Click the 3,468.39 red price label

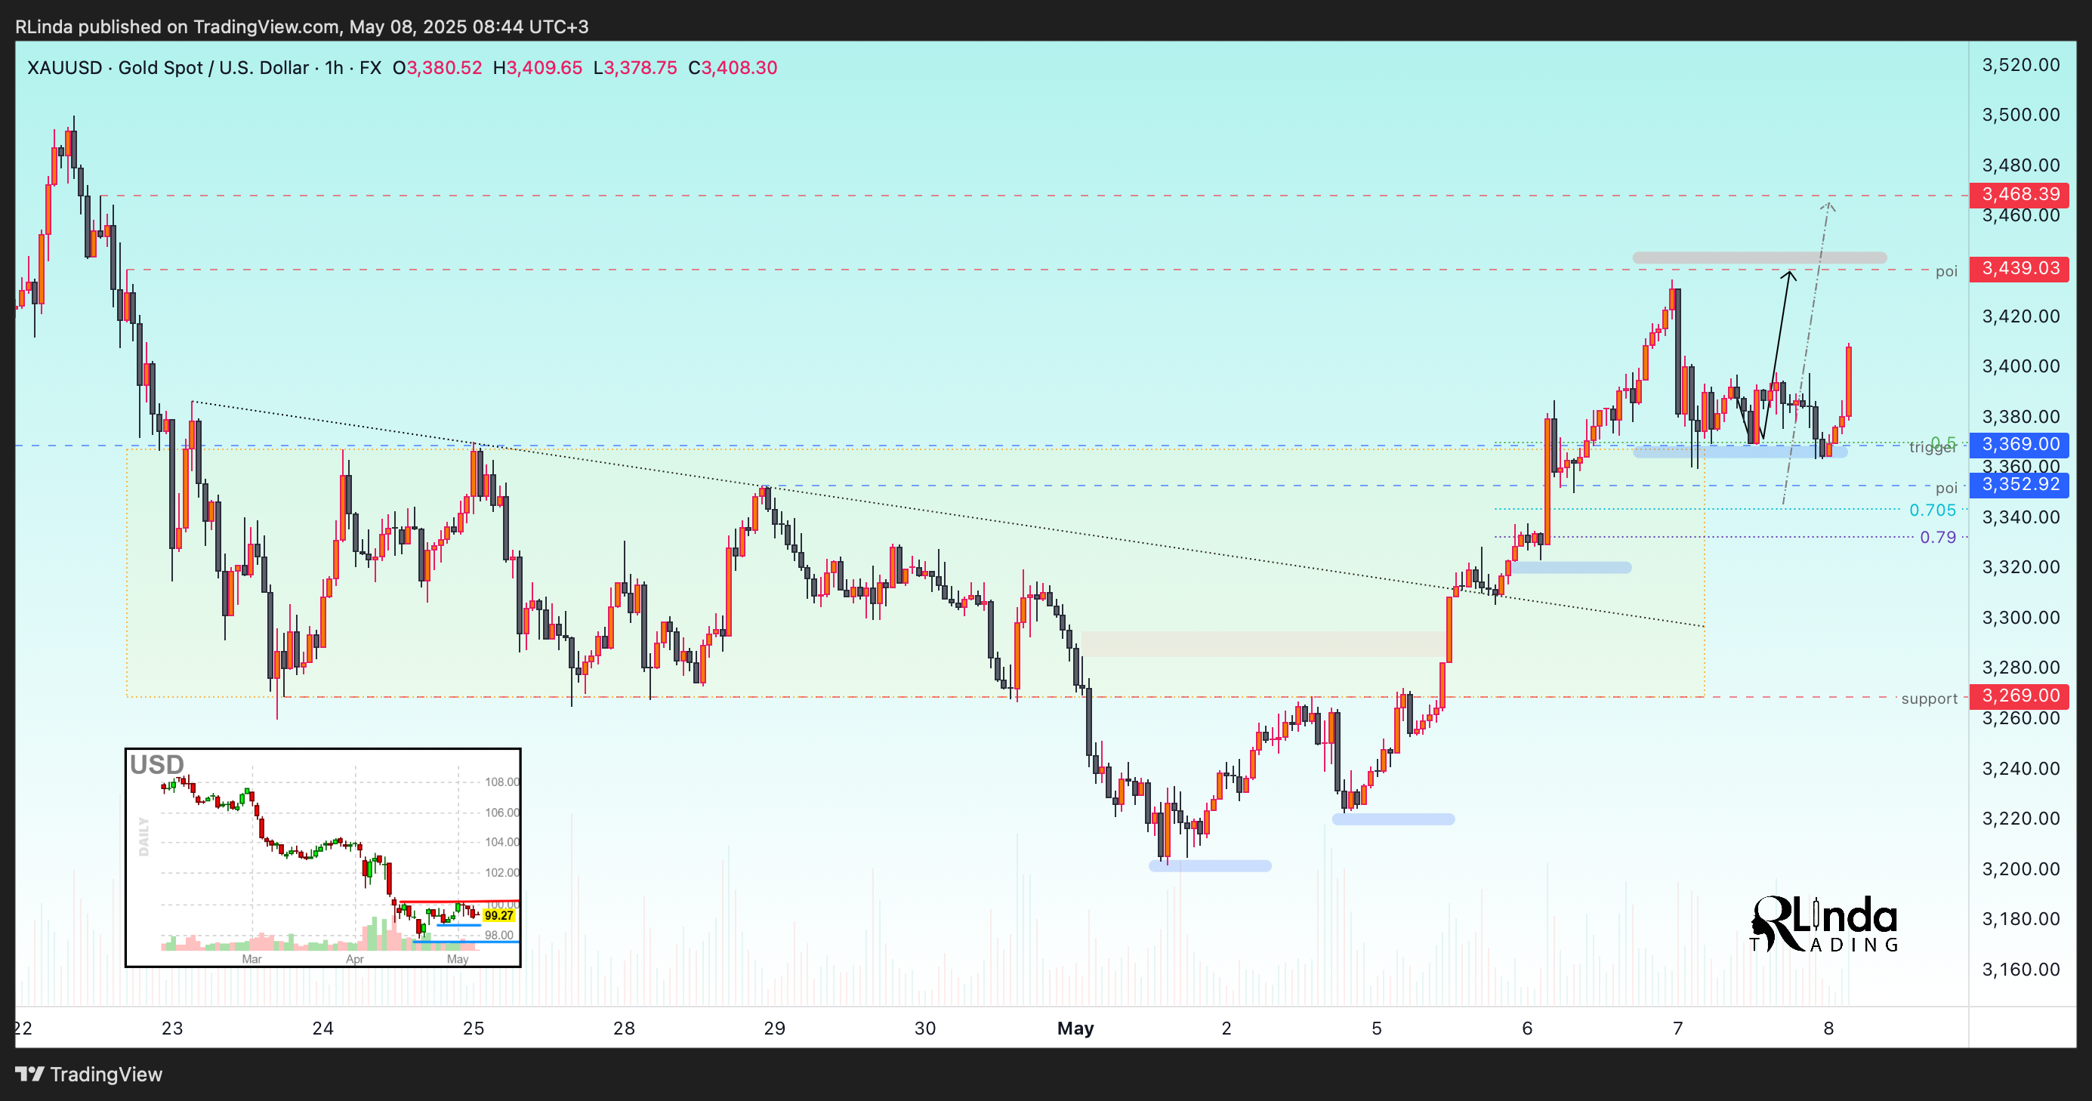point(2019,194)
